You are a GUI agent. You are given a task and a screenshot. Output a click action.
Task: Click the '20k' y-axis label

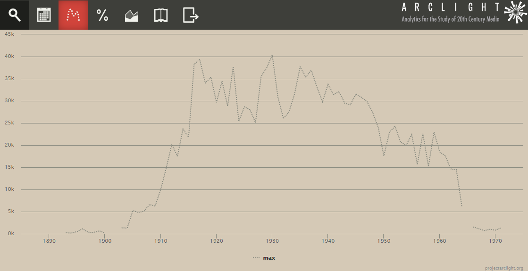(9, 145)
